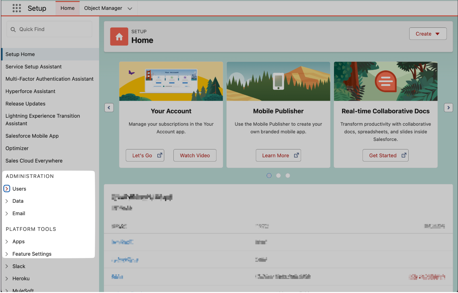Expand the Users section chevron
Viewport: 458px width, 293px height.
tap(7, 189)
